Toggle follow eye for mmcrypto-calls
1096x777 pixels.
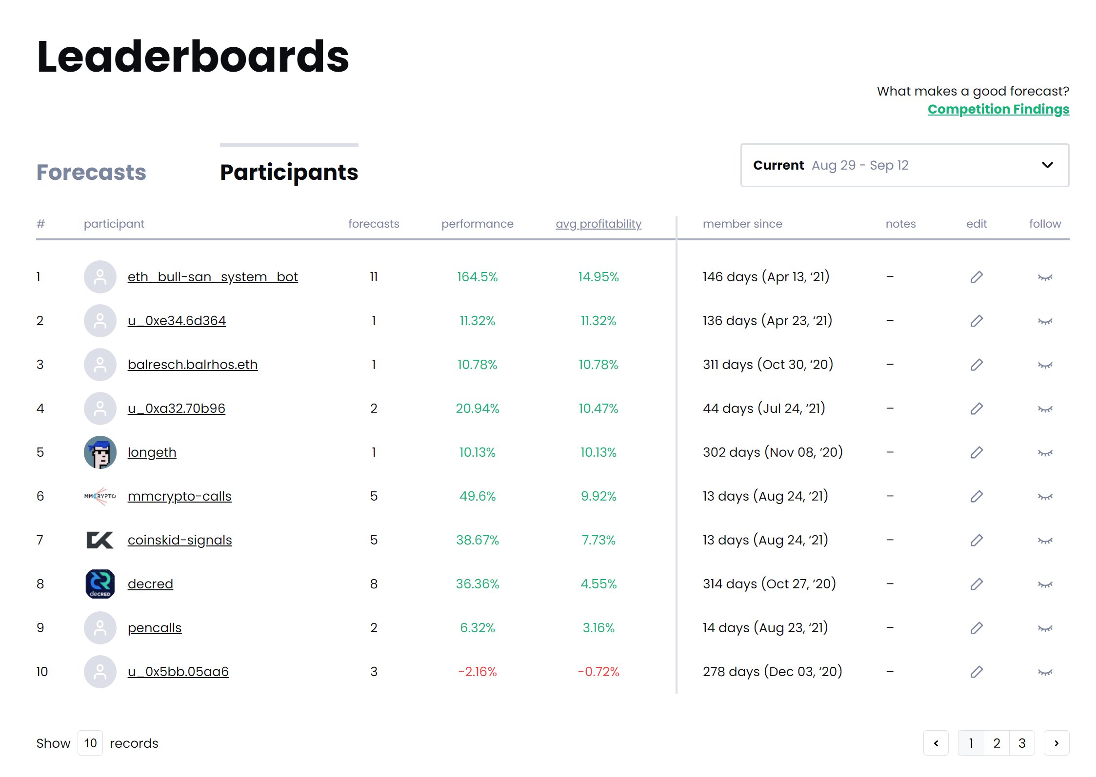(1045, 497)
